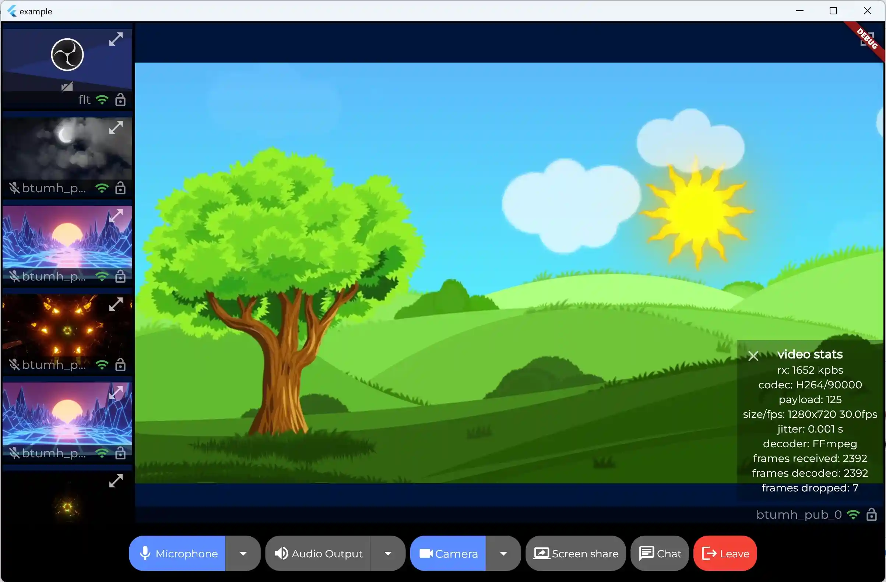The width and height of the screenshot is (886, 582).
Task: Click the connection signal icon near btumh_pub_0 label
Action: coord(854,514)
